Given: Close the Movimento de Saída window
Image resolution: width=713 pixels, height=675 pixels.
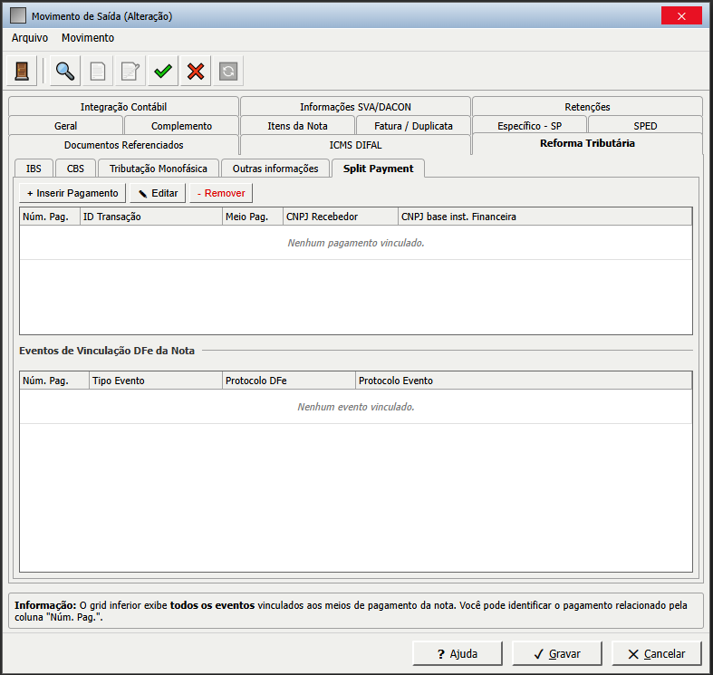Looking at the screenshot, I should click(681, 16).
